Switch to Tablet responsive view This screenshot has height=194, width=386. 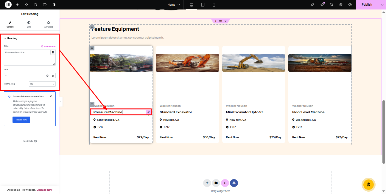[203, 5]
